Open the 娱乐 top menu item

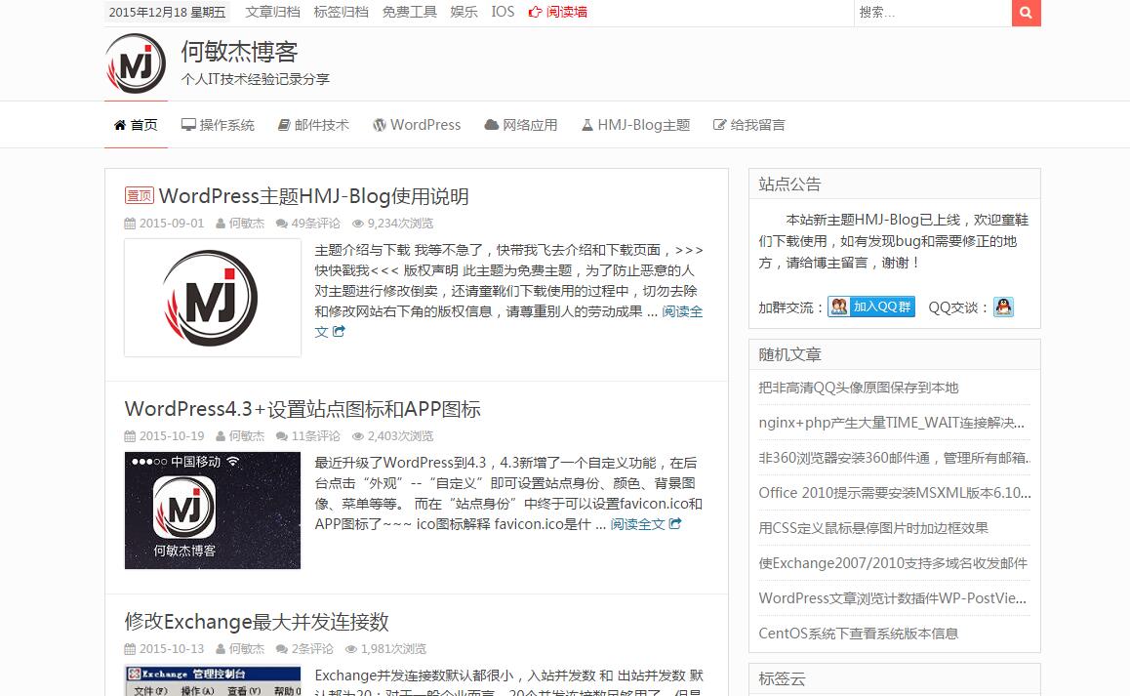pyautogui.click(x=464, y=12)
